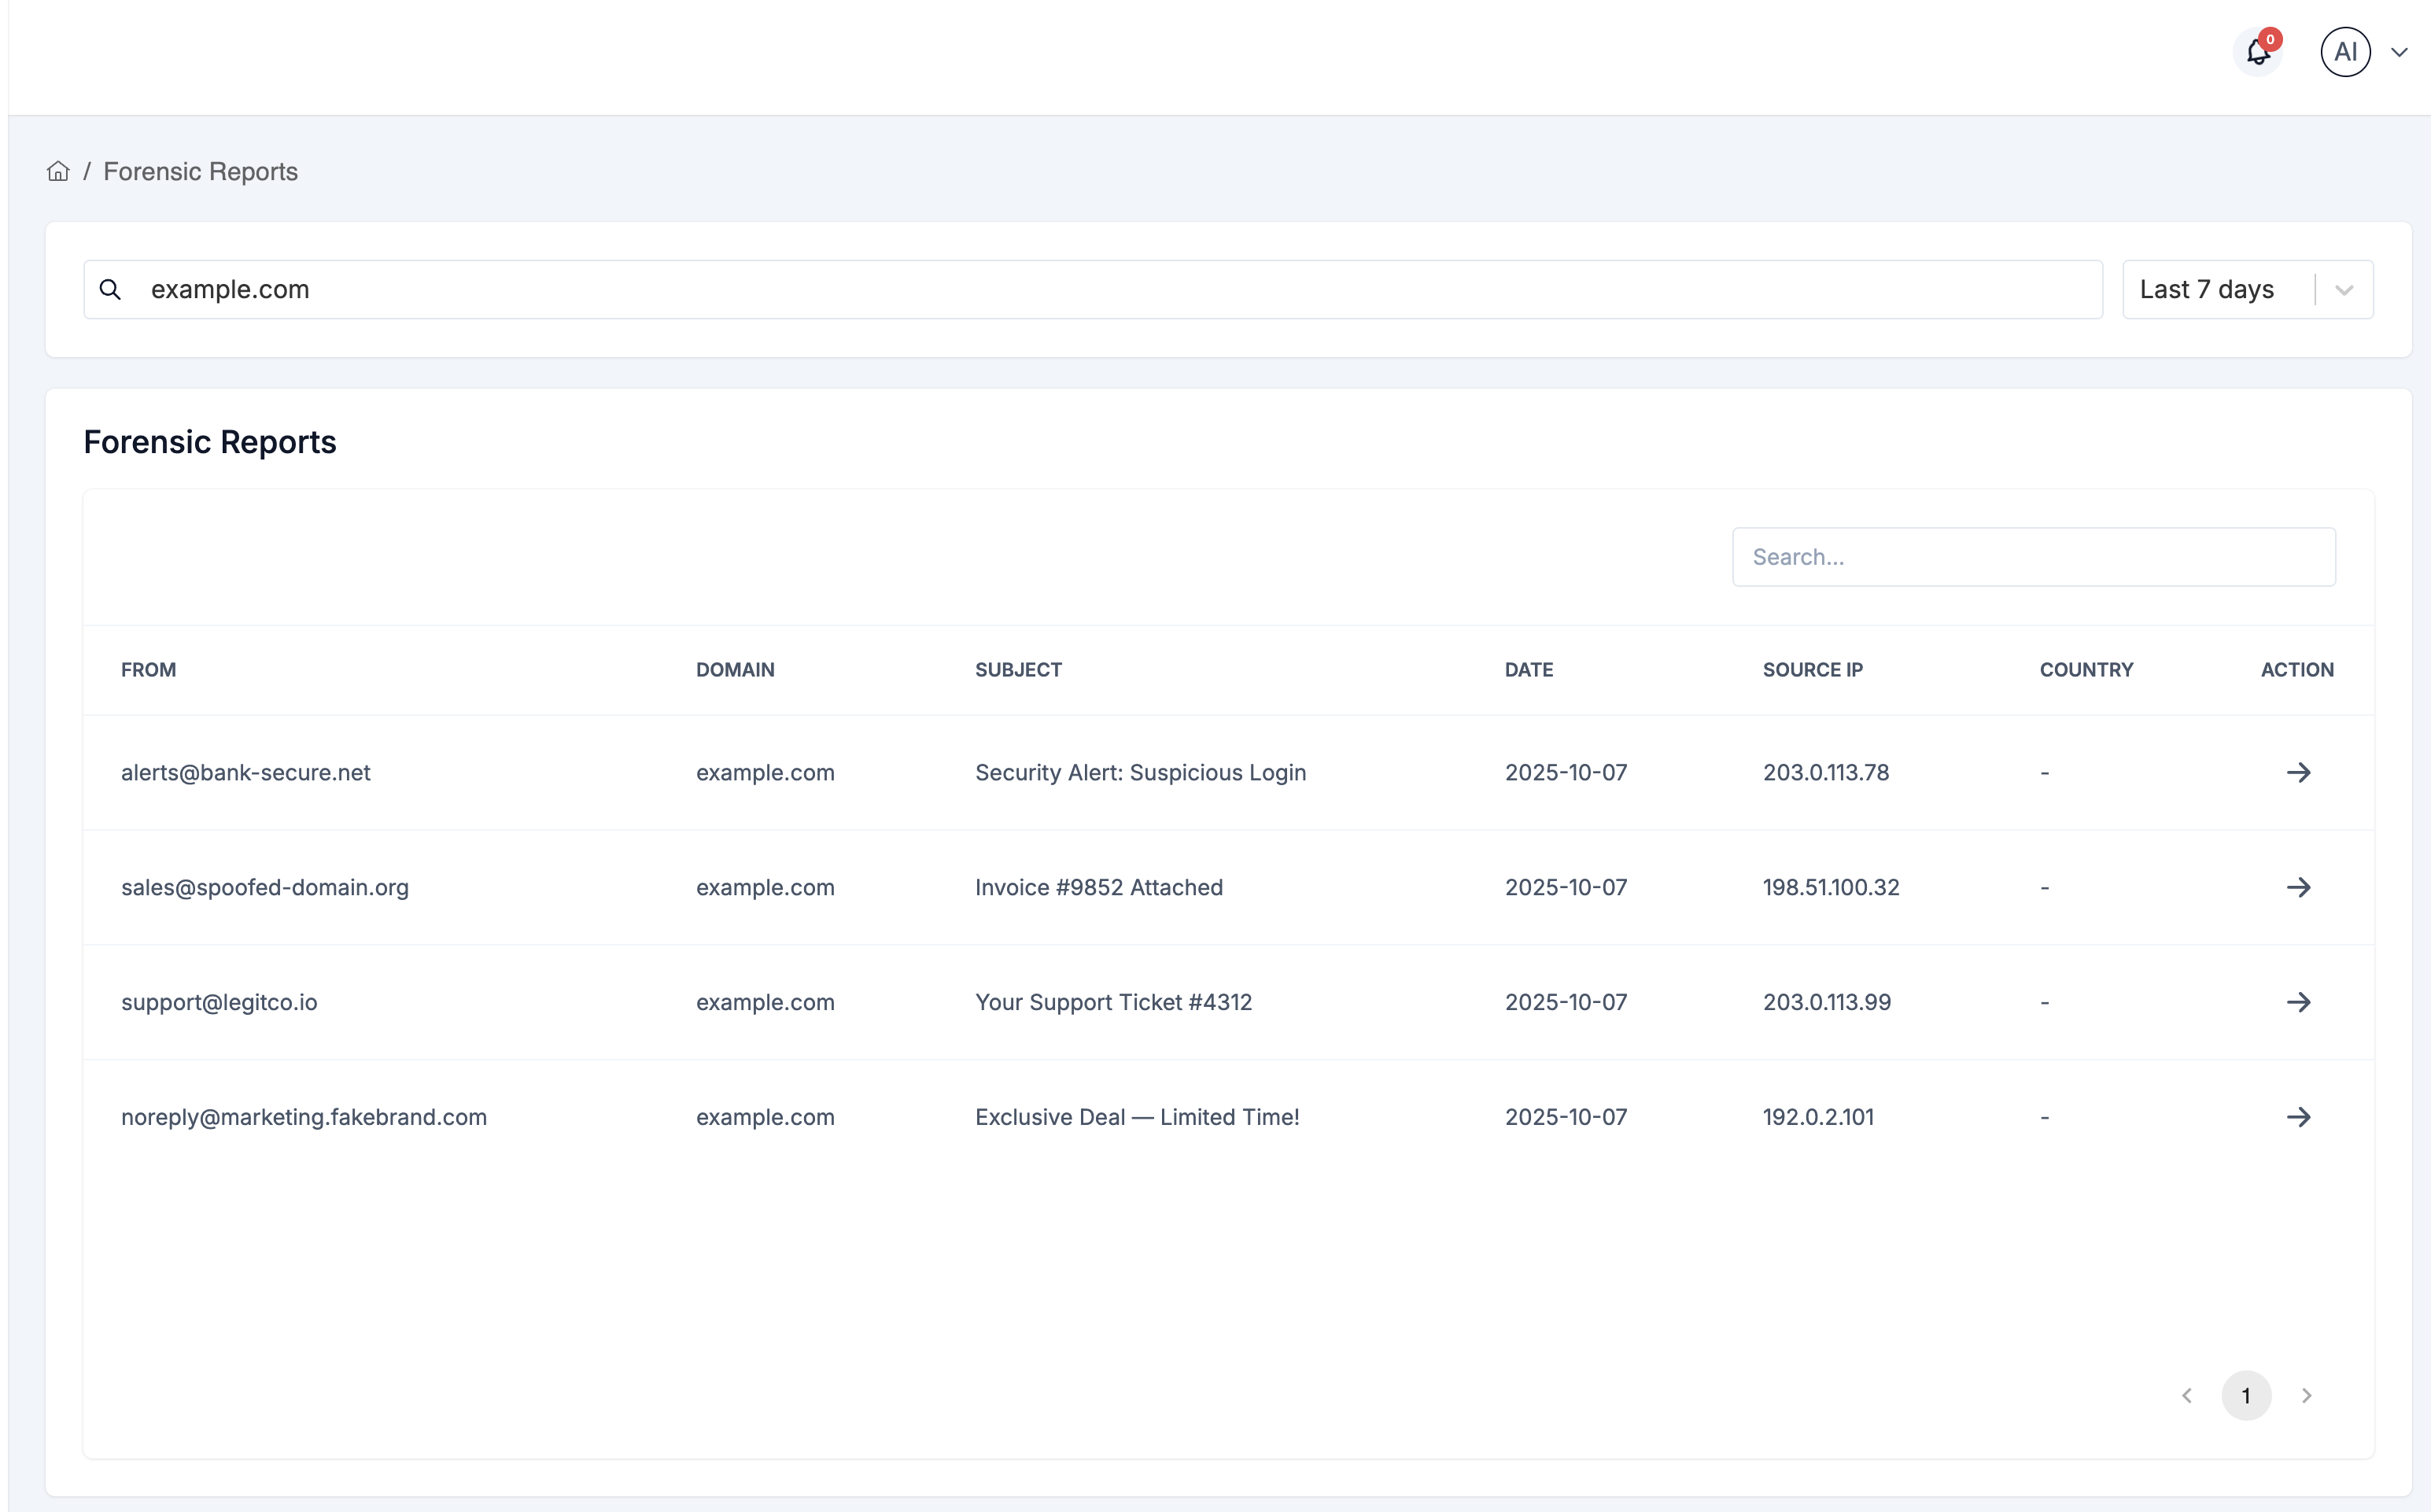Open the notifications bell
The height and width of the screenshot is (1512, 2431).
(2257, 52)
